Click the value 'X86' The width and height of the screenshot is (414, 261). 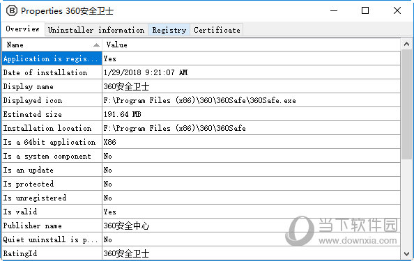(110, 142)
